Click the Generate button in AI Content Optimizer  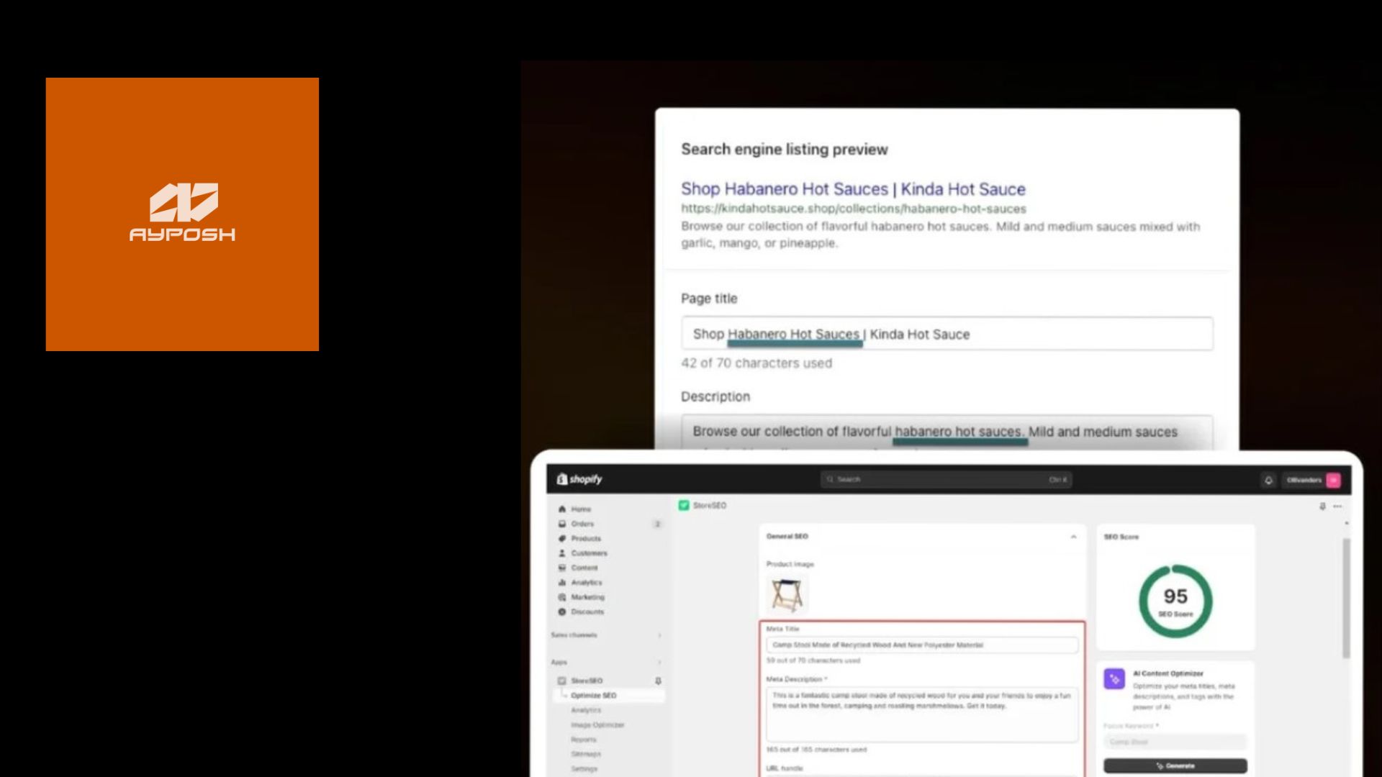[1175, 766]
